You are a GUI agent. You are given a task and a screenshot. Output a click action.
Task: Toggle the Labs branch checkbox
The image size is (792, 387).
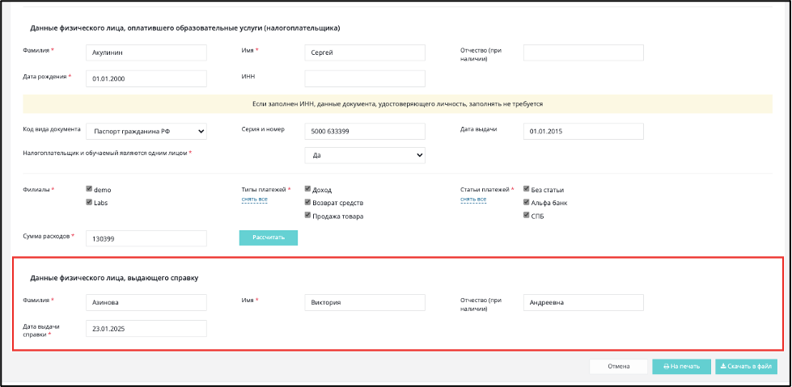(x=90, y=202)
